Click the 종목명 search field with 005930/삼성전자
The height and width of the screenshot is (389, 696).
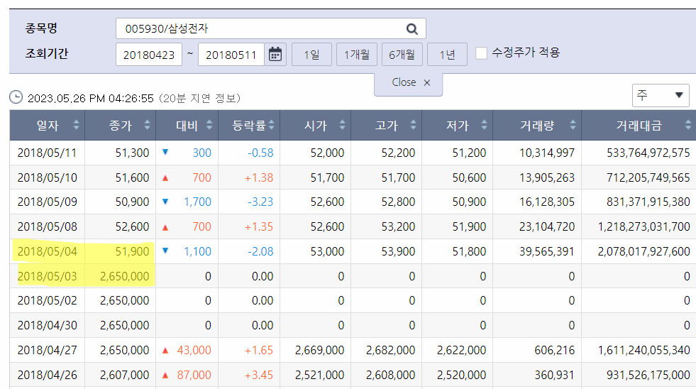click(x=271, y=29)
